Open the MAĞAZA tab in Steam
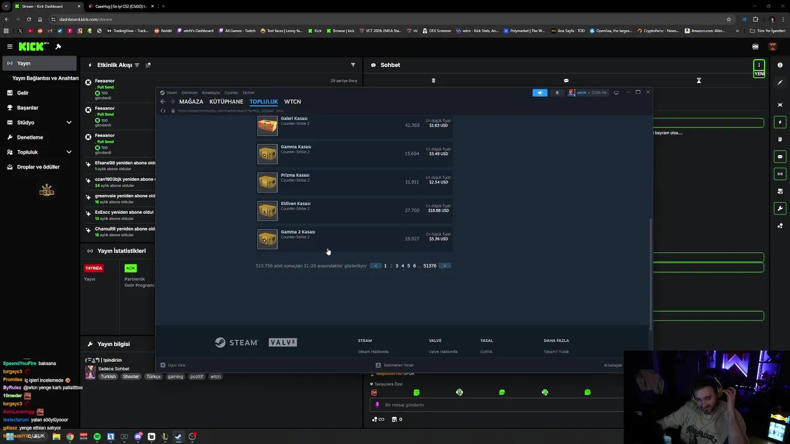790x444 pixels. pos(191,102)
